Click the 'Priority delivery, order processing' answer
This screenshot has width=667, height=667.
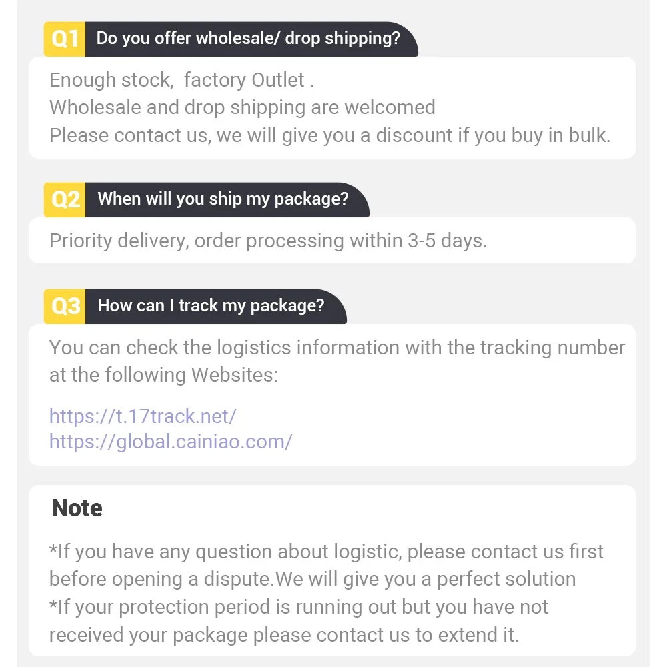268,241
